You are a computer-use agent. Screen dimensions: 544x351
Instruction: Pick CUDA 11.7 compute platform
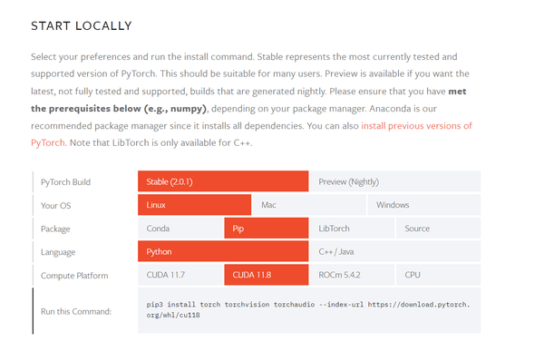(180, 275)
